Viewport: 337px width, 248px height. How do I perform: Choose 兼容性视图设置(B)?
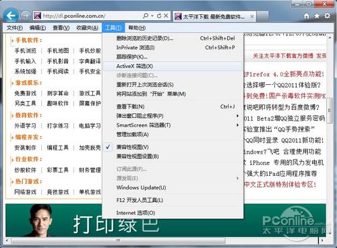click(173, 156)
